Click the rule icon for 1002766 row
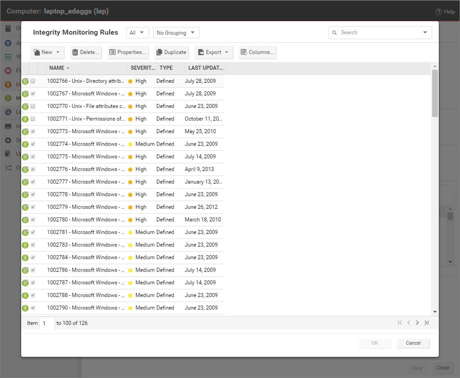The height and width of the screenshot is (378, 460). pos(25,81)
